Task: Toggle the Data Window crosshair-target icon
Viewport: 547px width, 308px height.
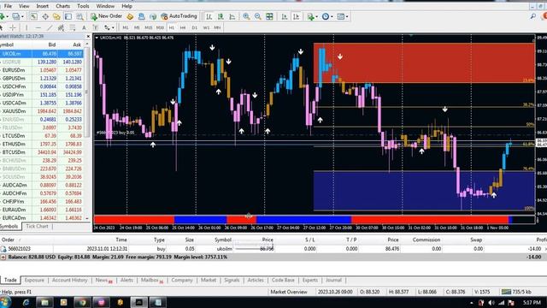Action: (45, 16)
